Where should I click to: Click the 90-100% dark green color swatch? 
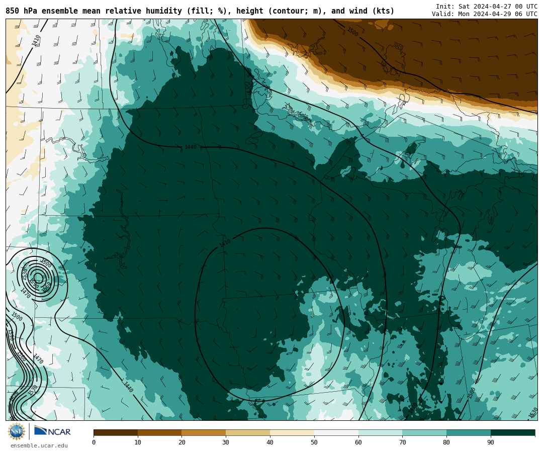point(513,432)
